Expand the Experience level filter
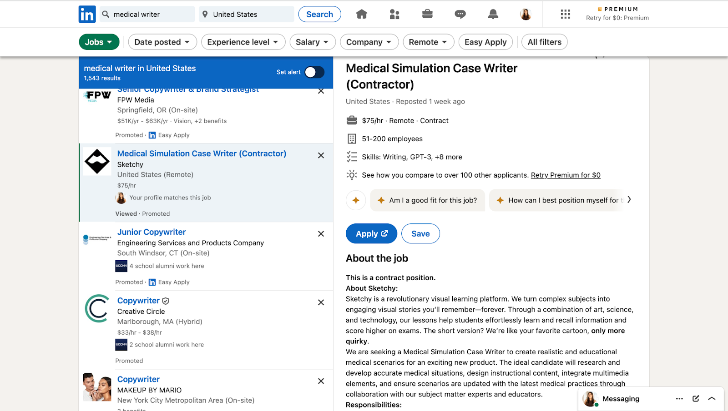Screen dimensions: 728x411 (243, 42)
